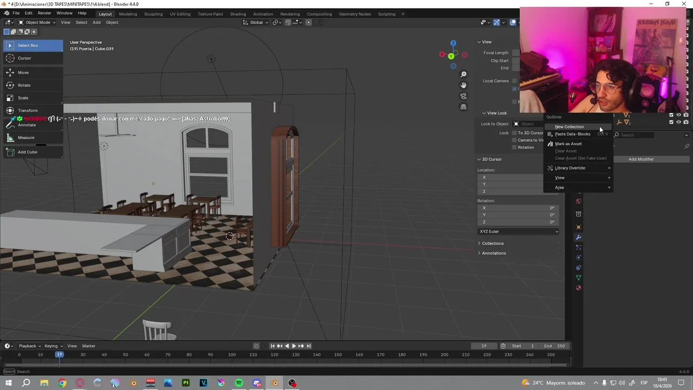693x390 pixels.
Task: Open the Object Mode dropdown
Action: pyautogui.click(x=36, y=22)
